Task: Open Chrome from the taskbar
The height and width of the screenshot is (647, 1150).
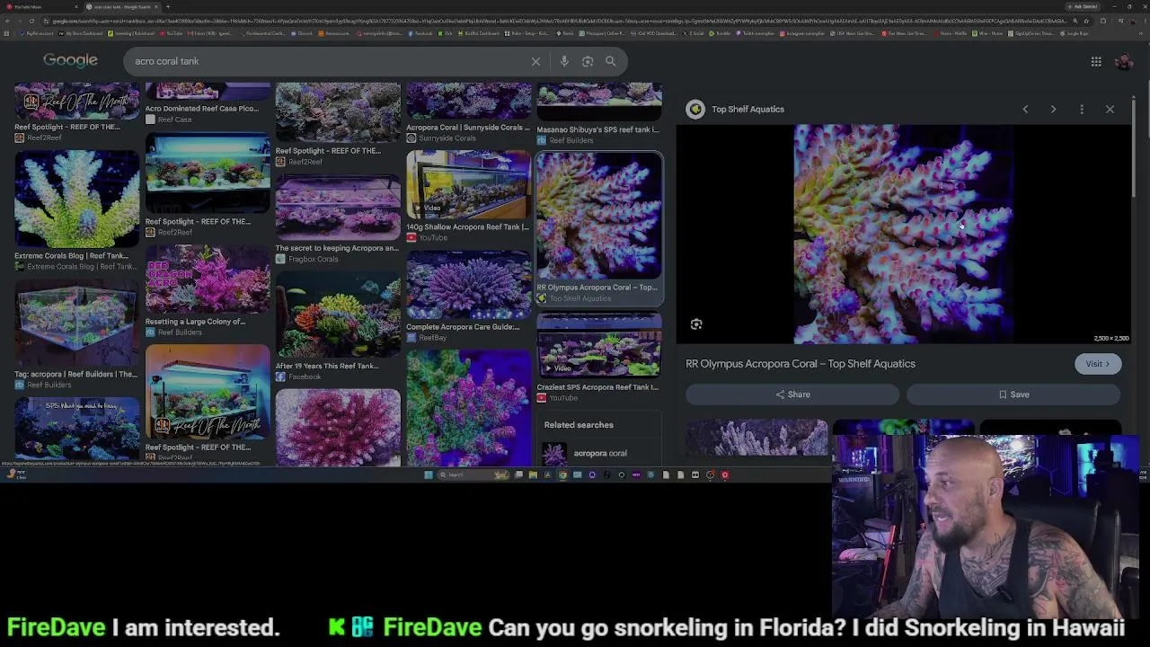Action: coord(562,474)
